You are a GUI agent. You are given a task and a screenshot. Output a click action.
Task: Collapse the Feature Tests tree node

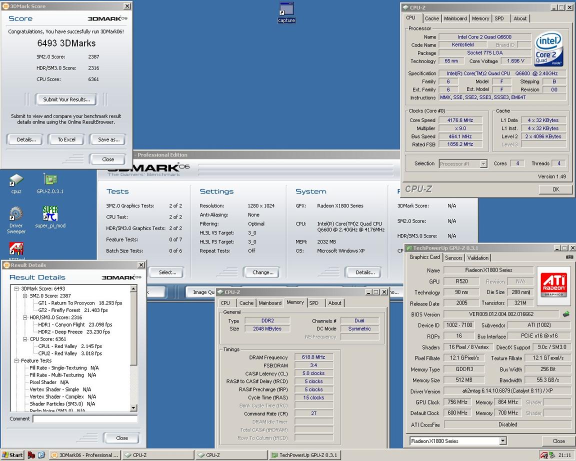point(16,360)
